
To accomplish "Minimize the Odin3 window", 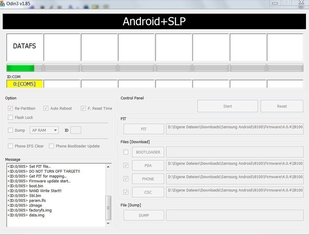I will (275, 3).
